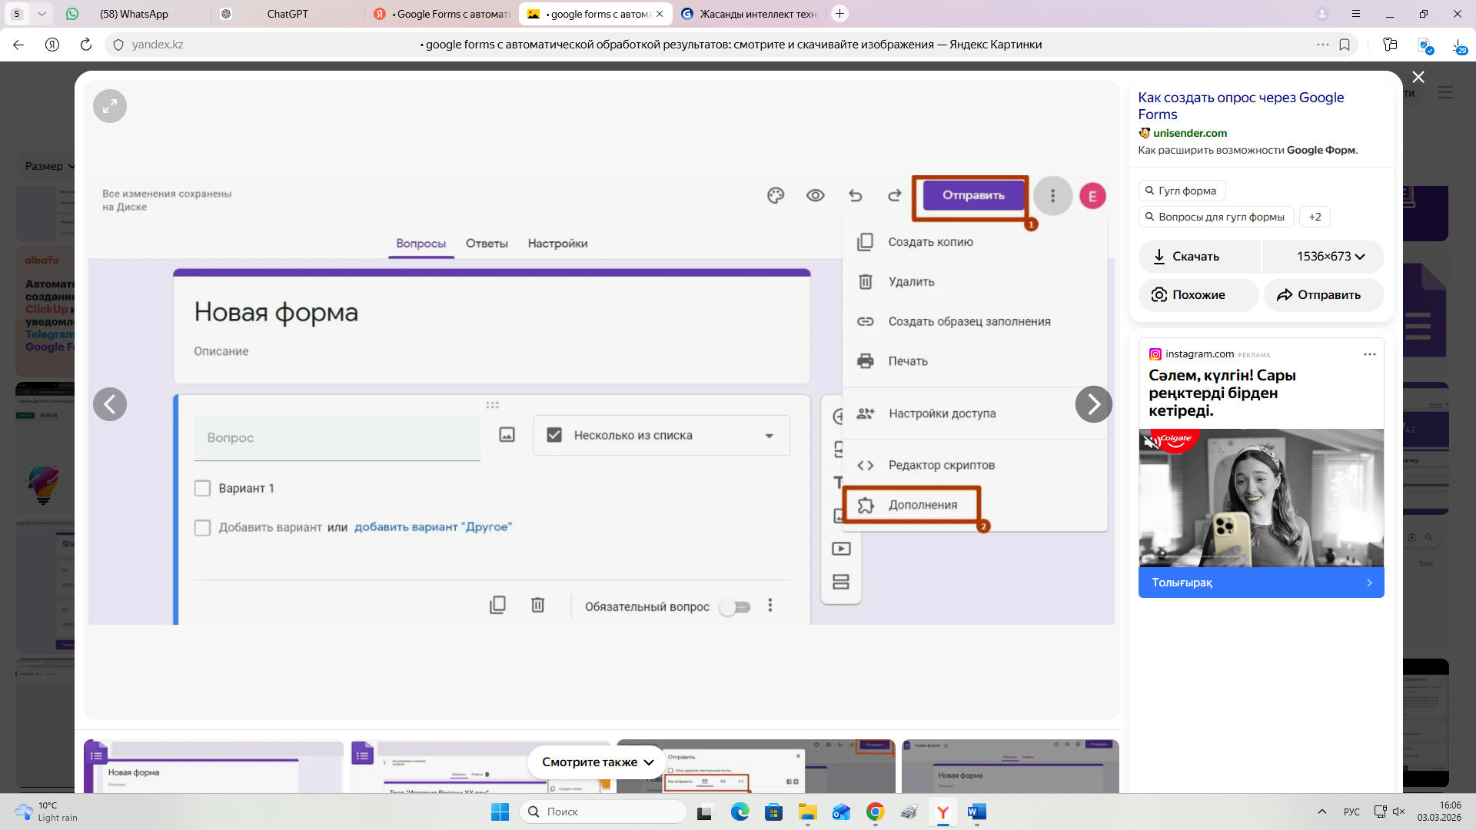Screen dimensions: 1476x830
Task: Close the image viewer with X
Action: pos(1418,77)
